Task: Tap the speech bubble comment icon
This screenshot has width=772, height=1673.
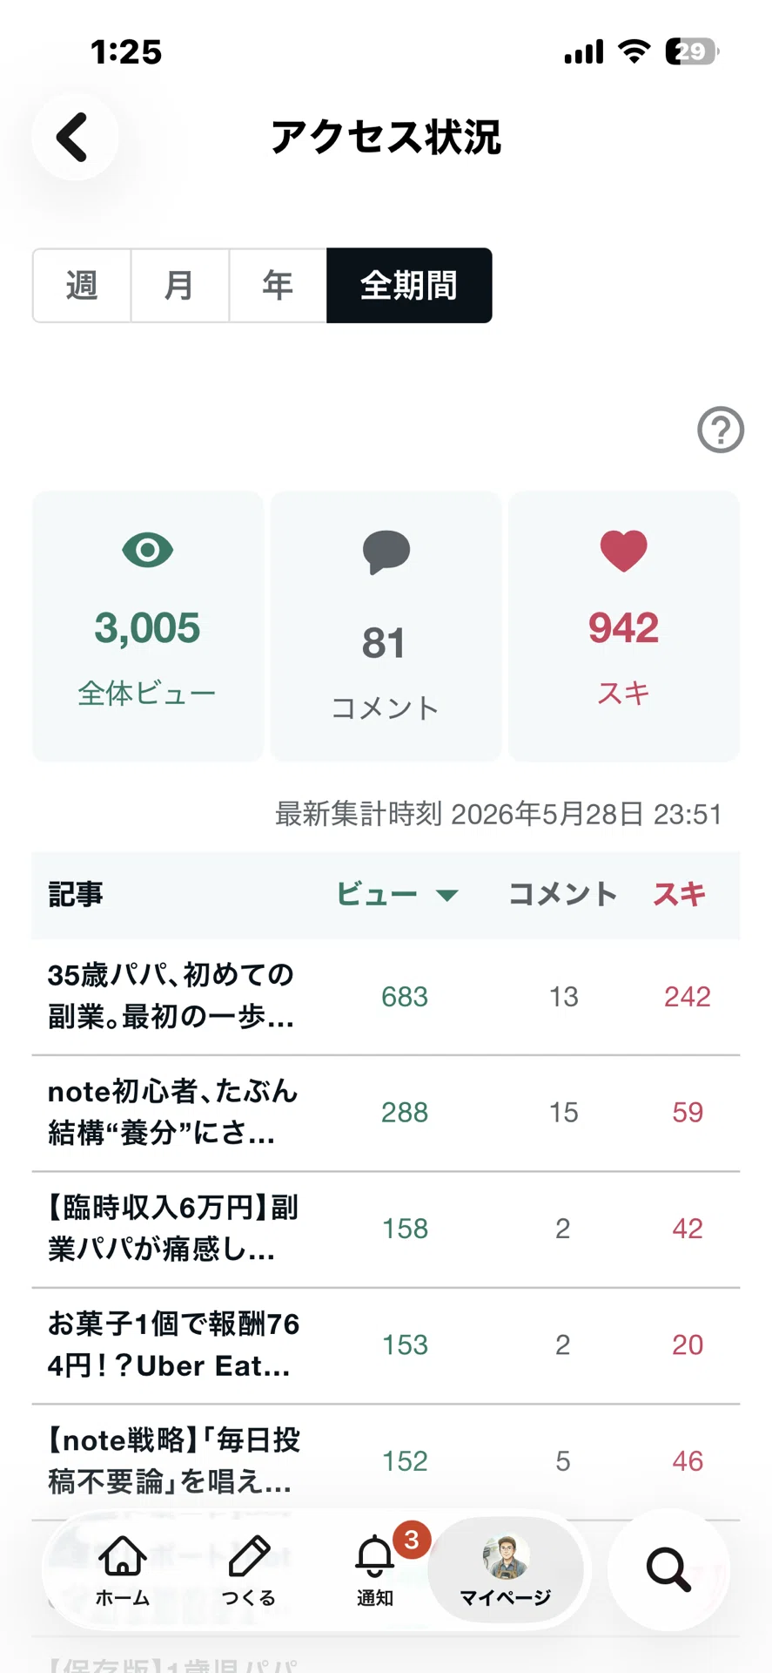Action: 386,552
